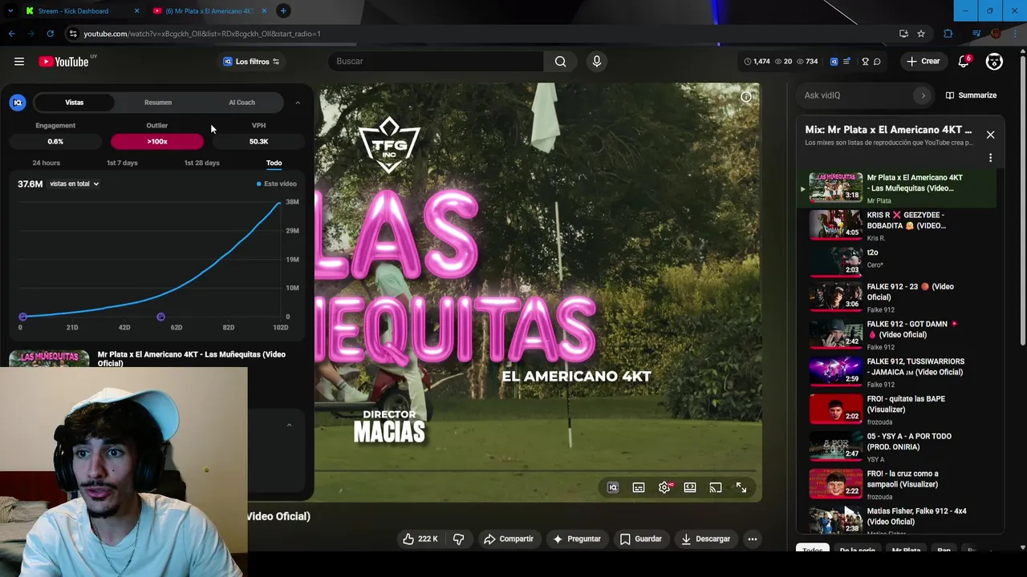Open the tab search dropdown arrow
Viewport: 1027px width, 577px height.
(x=10, y=10)
